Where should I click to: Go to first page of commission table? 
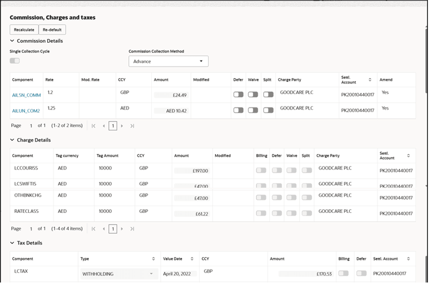coord(94,126)
